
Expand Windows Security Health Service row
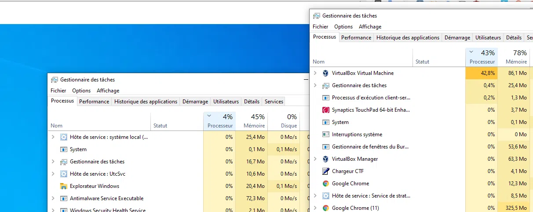pyautogui.click(x=53, y=210)
